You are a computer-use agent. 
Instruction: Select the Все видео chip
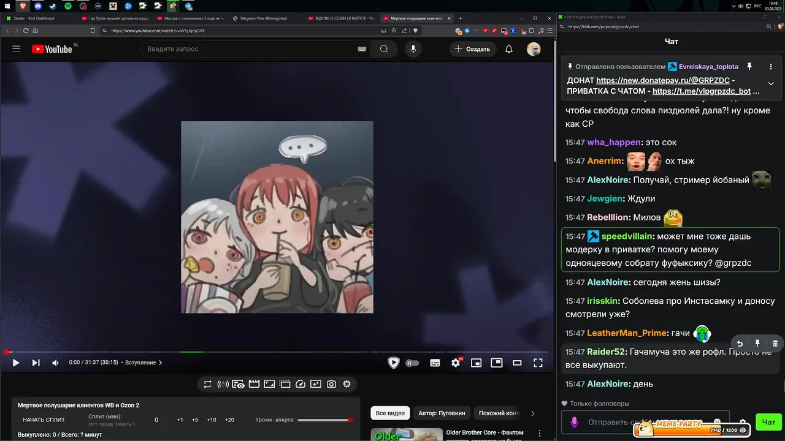point(390,413)
